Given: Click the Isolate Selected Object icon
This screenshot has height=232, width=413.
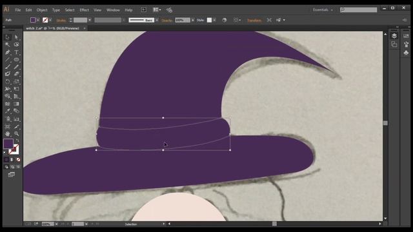Looking at the screenshot, I should point(269,20).
